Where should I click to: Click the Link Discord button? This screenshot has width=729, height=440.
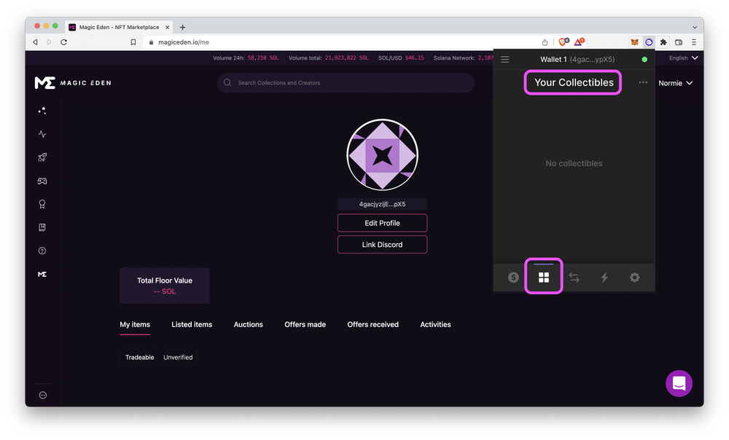coord(382,244)
